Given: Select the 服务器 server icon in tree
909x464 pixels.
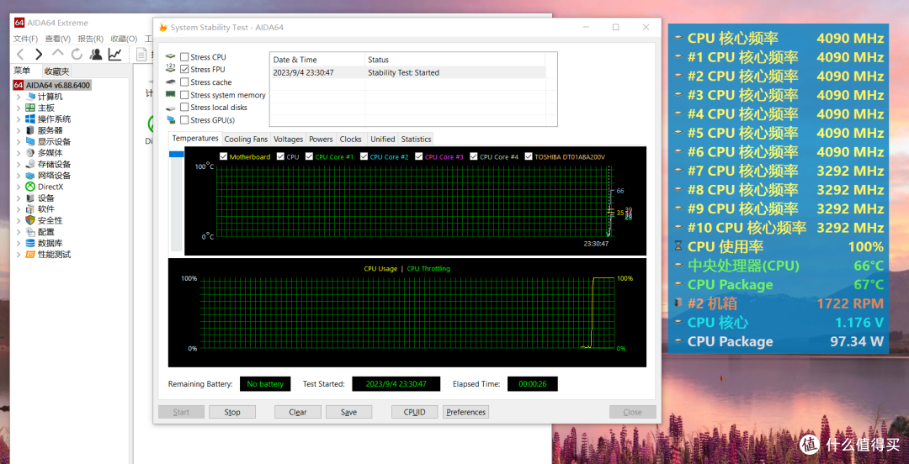Looking at the screenshot, I should 30,130.
